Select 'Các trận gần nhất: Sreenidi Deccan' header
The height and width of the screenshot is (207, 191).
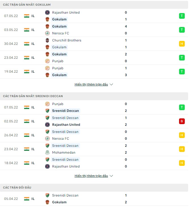coord(33,96)
